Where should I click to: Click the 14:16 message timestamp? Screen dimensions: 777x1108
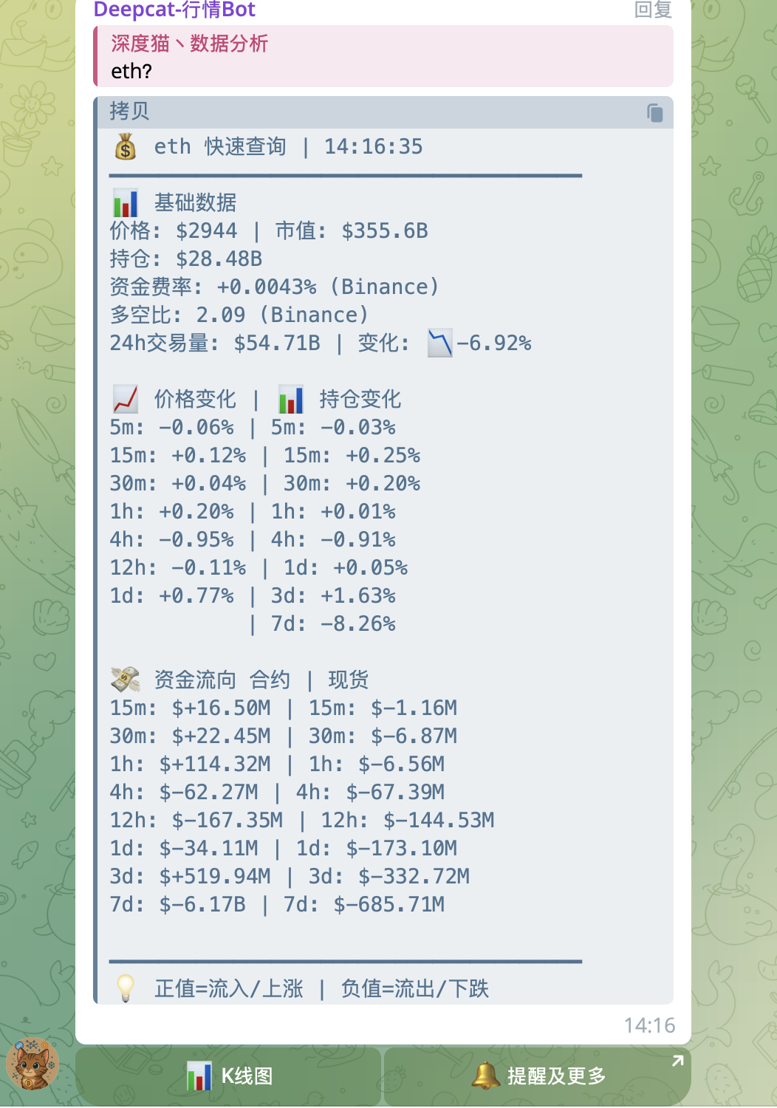649,1025
